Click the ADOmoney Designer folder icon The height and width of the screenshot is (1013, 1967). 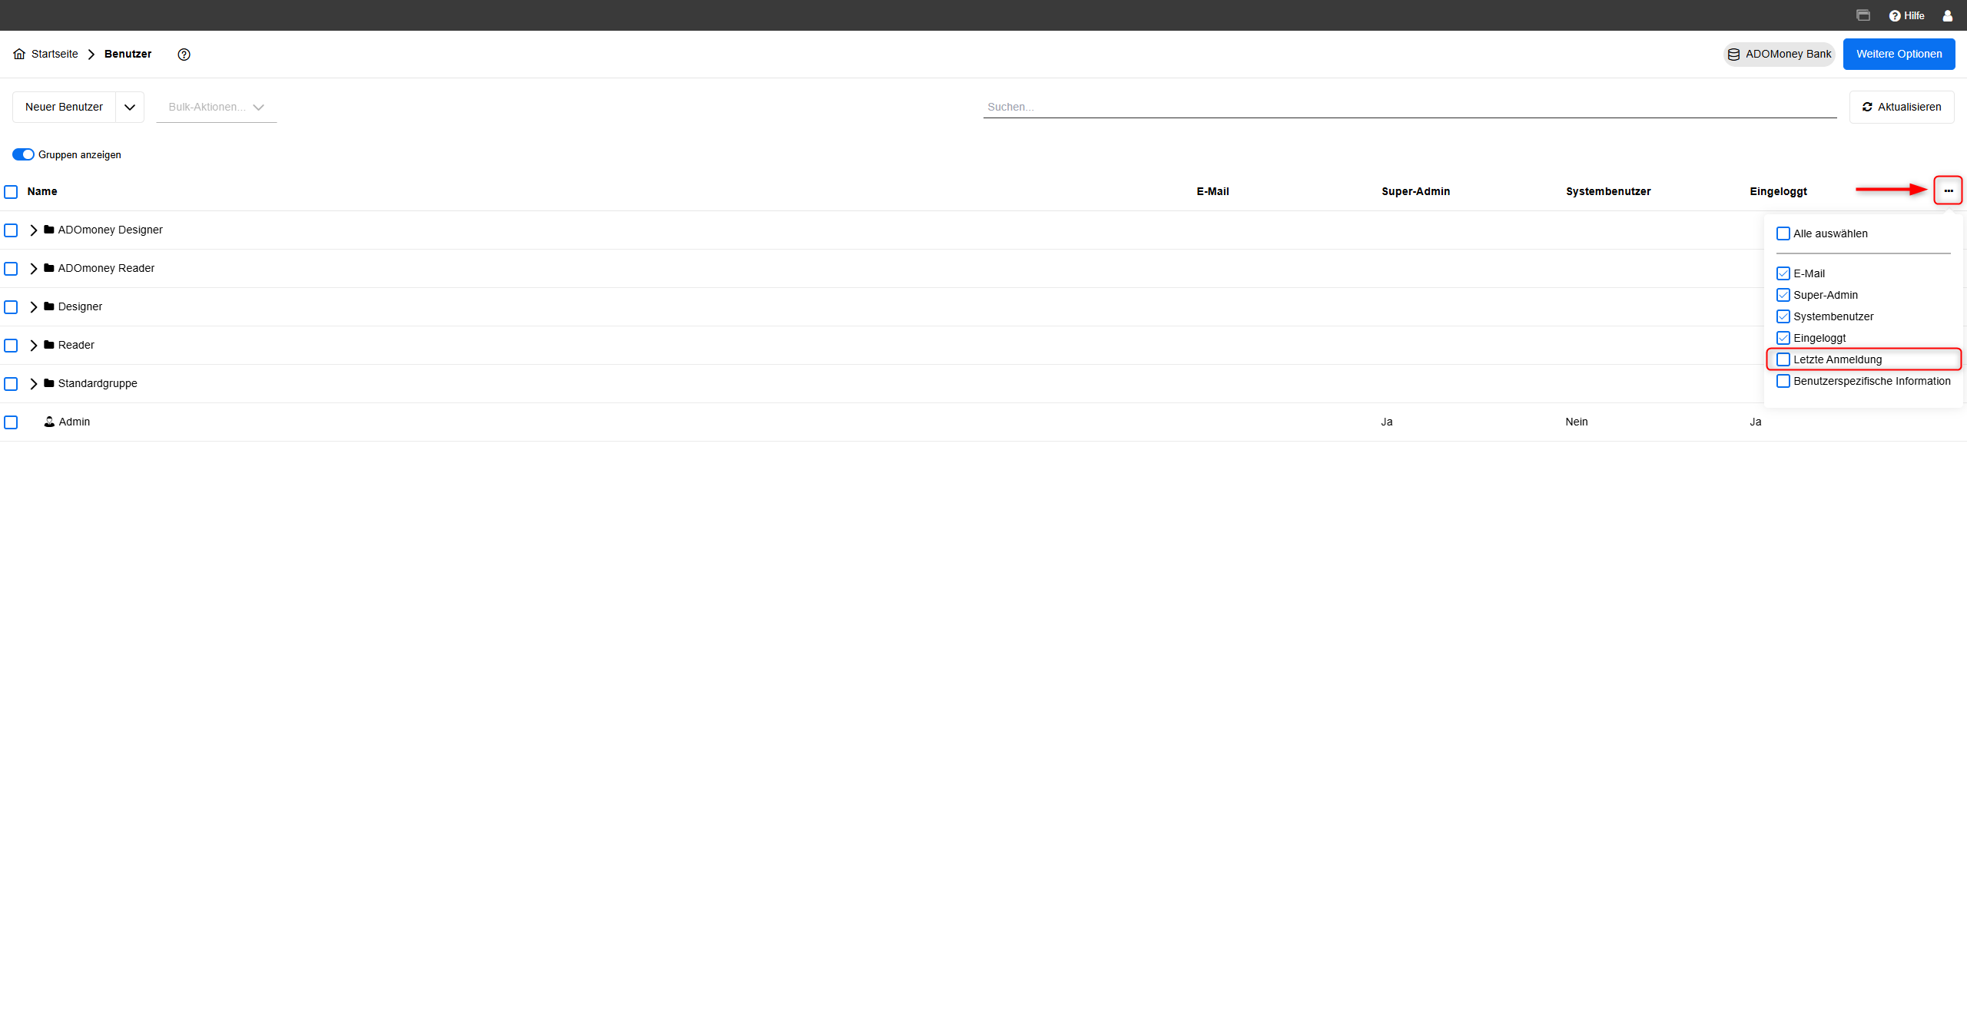click(49, 230)
